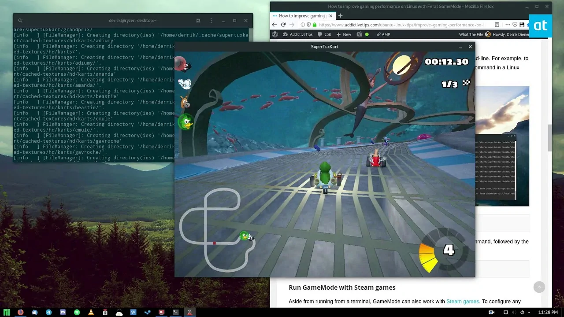Select the 'How to improve gaming' Firefox tab

(302, 15)
